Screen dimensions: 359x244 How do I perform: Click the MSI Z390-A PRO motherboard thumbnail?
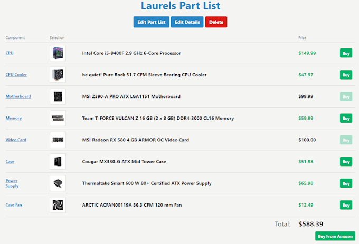tap(58, 96)
